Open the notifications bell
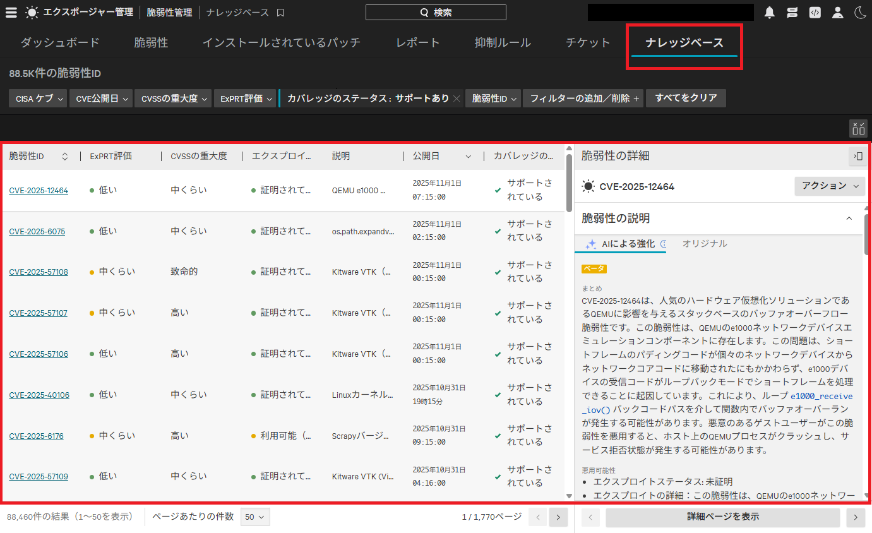 point(769,13)
